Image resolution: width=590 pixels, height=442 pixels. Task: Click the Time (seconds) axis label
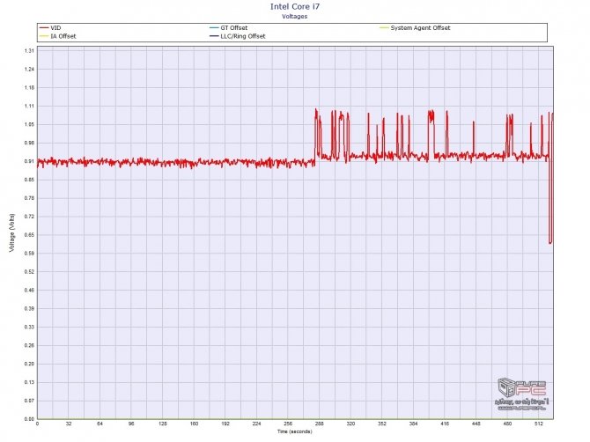tap(295, 431)
